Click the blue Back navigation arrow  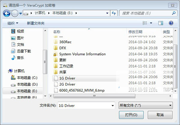tap(7, 13)
